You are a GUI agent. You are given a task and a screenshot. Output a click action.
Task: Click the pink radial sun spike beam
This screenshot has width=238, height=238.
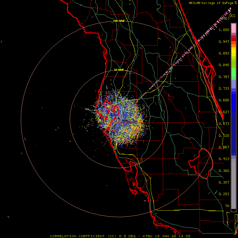(x=184, y=54)
